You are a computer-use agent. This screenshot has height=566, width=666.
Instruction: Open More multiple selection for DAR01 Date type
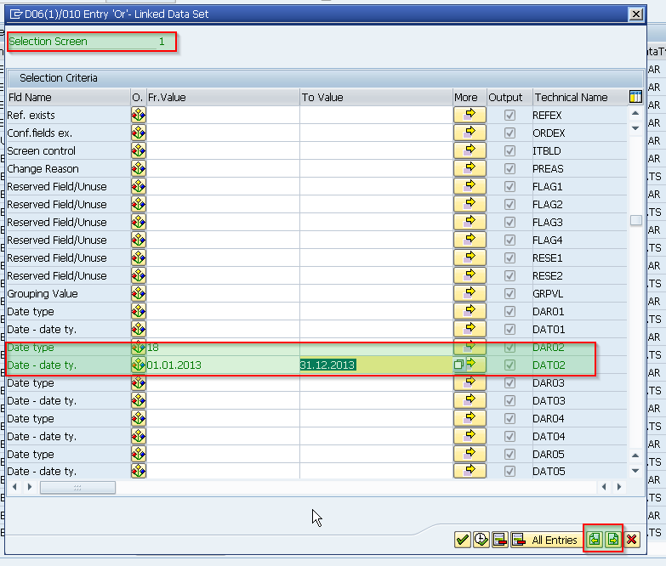[x=470, y=311]
